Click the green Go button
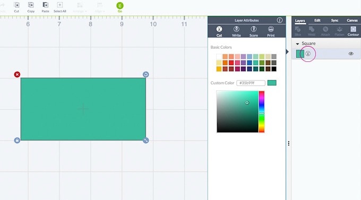 click(120, 6)
